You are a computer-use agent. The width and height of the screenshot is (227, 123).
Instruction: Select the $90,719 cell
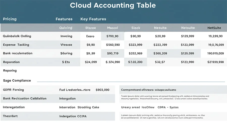[x=113, y=53]
